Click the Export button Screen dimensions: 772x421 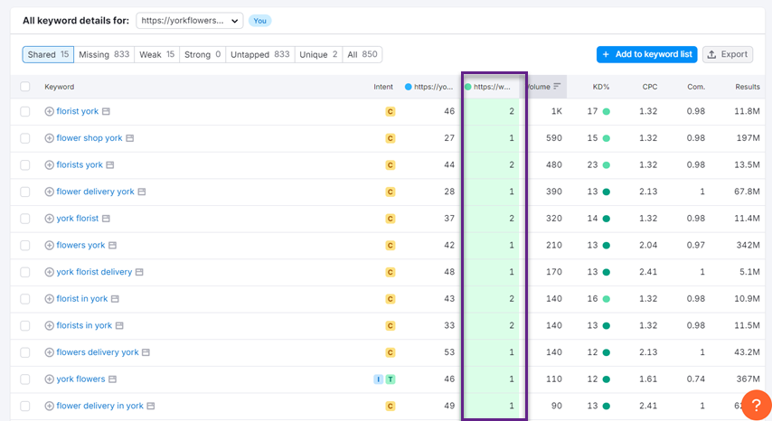click(x=727, y=54)
